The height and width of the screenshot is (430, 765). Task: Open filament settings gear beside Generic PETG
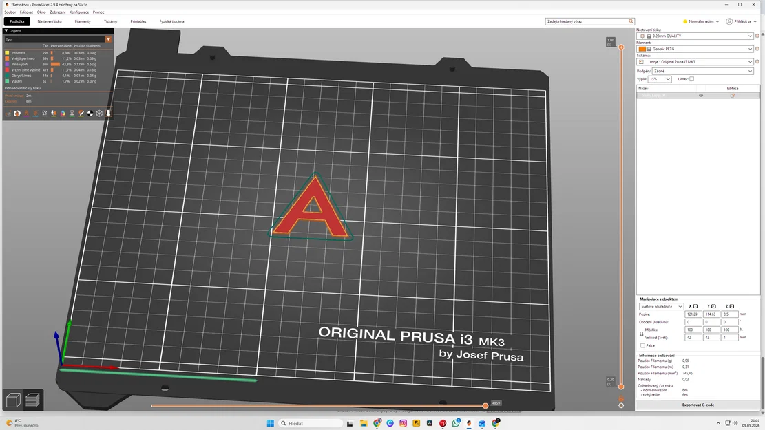click(x=757, y=49)
